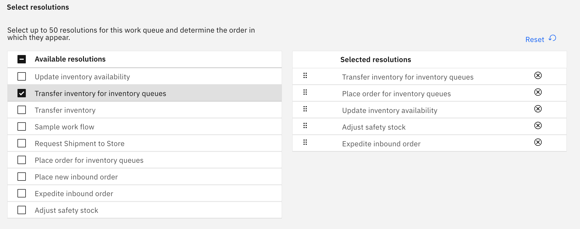This screenshot has width=580, height=229.
Task: Remove Adjust safety stock from selected list
Action: point(538,126)
